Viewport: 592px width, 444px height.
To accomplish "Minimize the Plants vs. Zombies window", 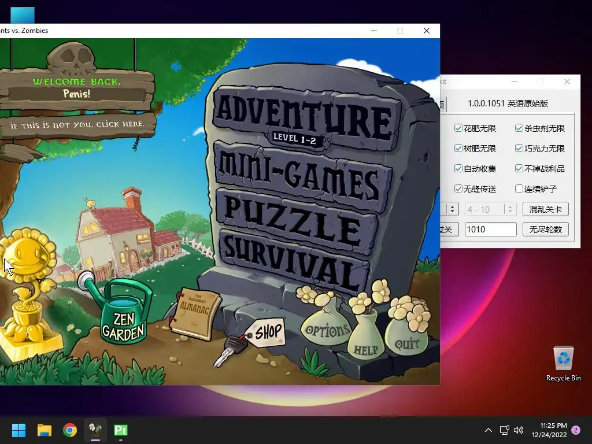I will point(374,31).
